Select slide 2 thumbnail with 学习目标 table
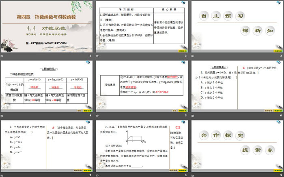This screenshot has width=284, height=177. pos(142,27)
